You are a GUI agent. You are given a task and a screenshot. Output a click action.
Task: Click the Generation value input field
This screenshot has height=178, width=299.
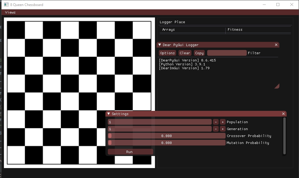point(159,129)
